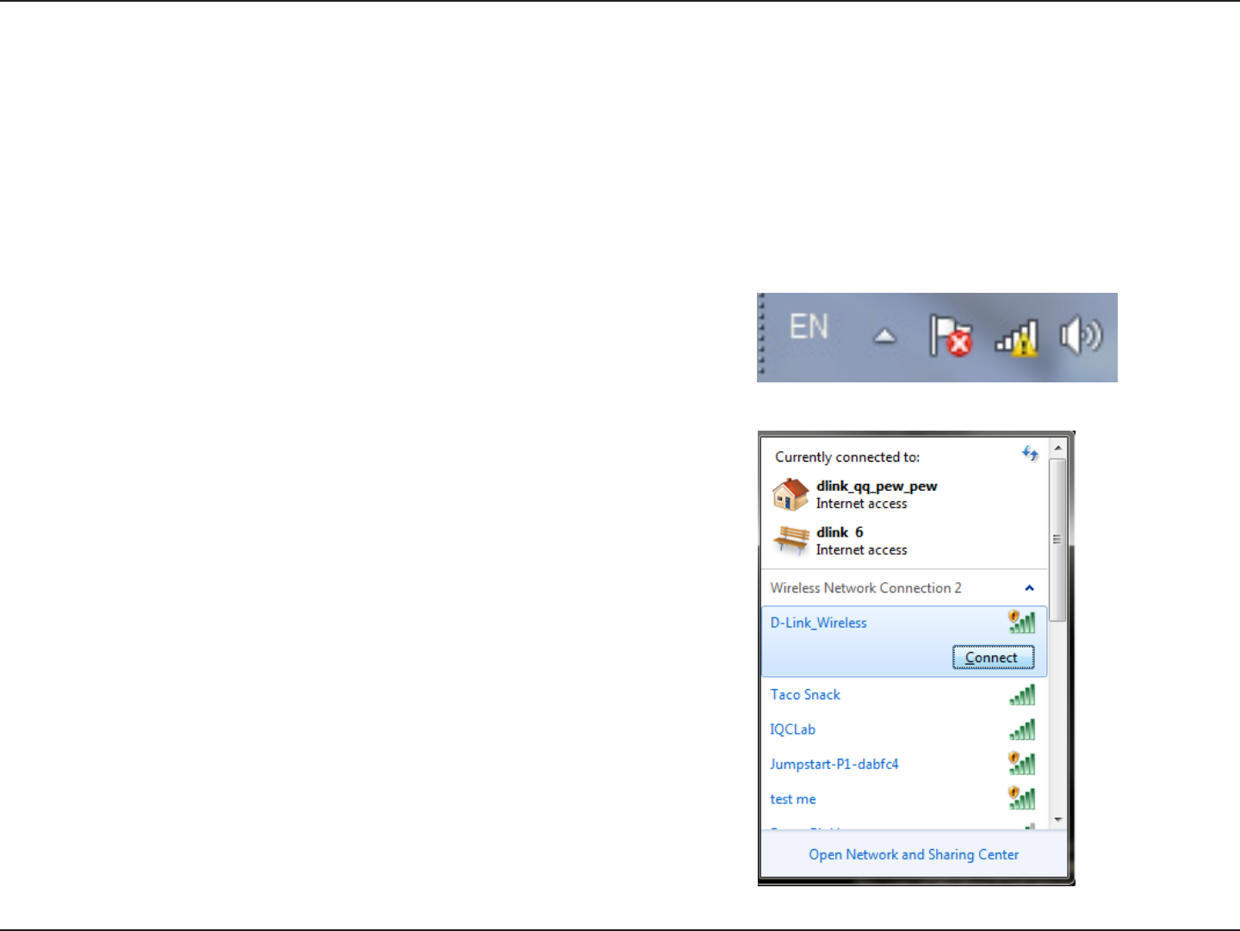Click the network list scrollbar thumb
This screenshot has height=931, width=1240.
1058,540
